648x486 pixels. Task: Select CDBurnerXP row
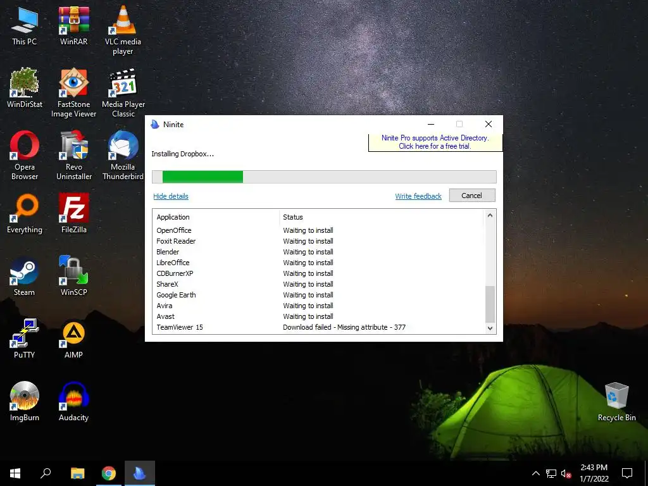point(318,273)
